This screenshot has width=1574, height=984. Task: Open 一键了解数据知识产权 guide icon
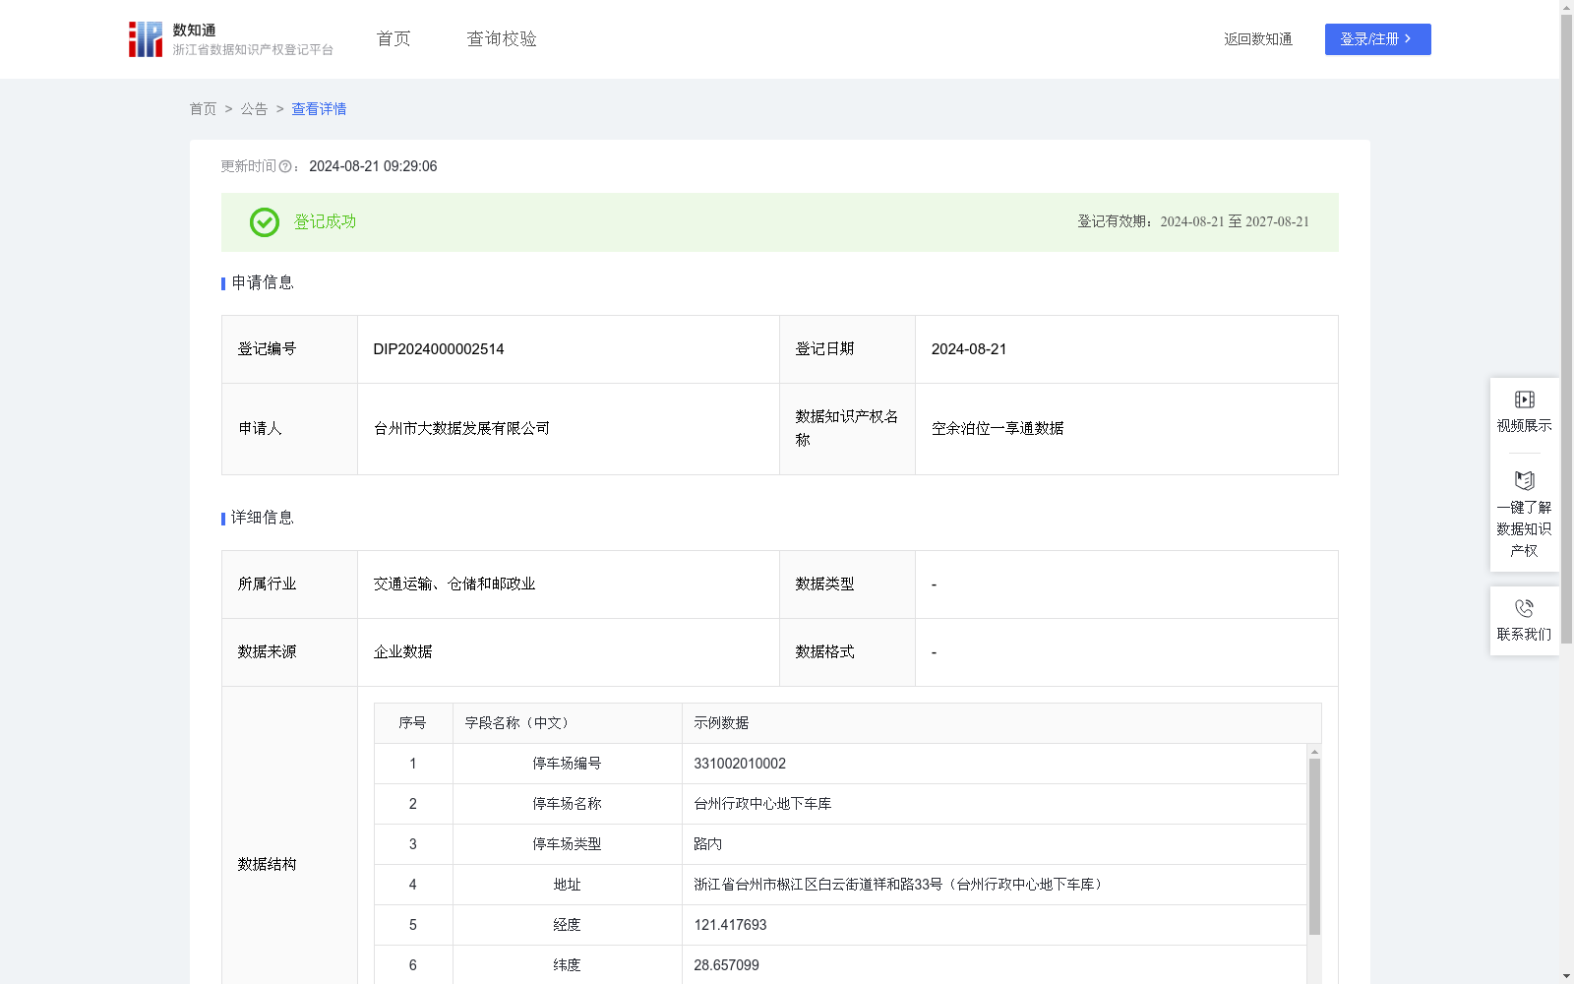(1524, 481)
